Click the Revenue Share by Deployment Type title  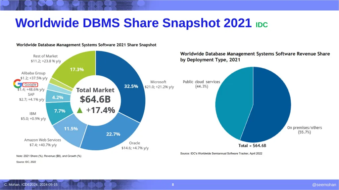[x=255, y=57]
